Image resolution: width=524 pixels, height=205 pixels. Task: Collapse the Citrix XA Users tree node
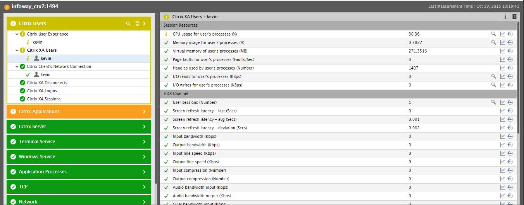[x=17, y=50]
